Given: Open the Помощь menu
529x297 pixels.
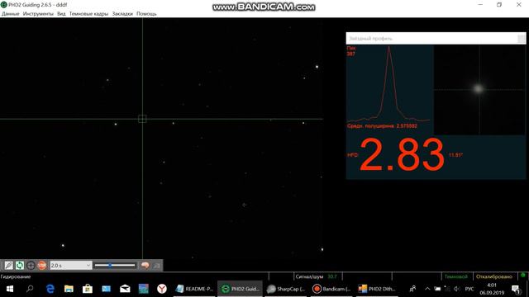Looking at the screenshot, I should coord(146,14).
